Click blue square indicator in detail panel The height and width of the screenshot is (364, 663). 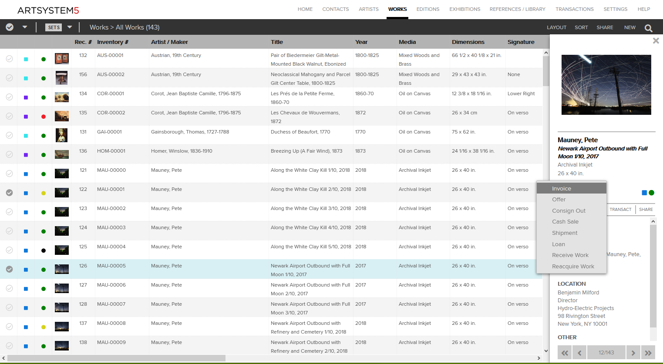644,193
